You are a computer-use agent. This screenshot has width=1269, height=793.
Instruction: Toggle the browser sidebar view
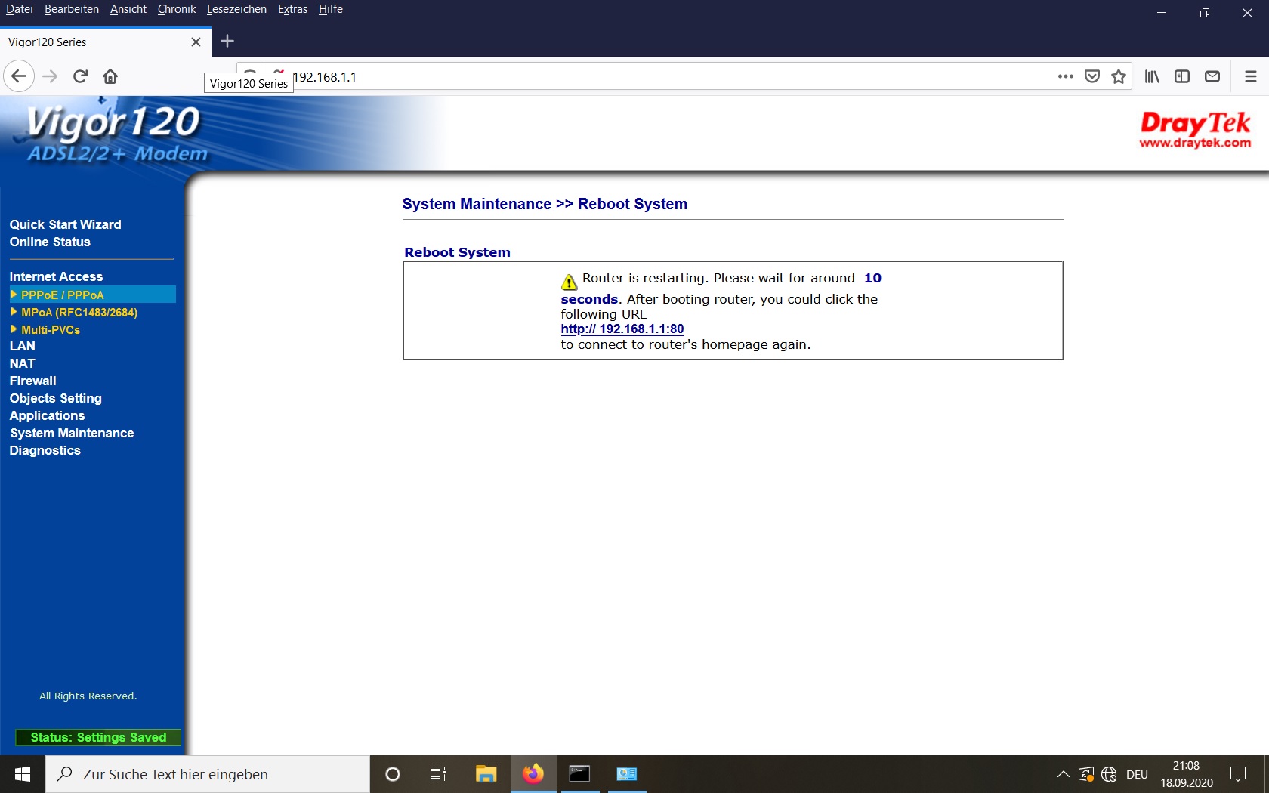click(1182, 76)
